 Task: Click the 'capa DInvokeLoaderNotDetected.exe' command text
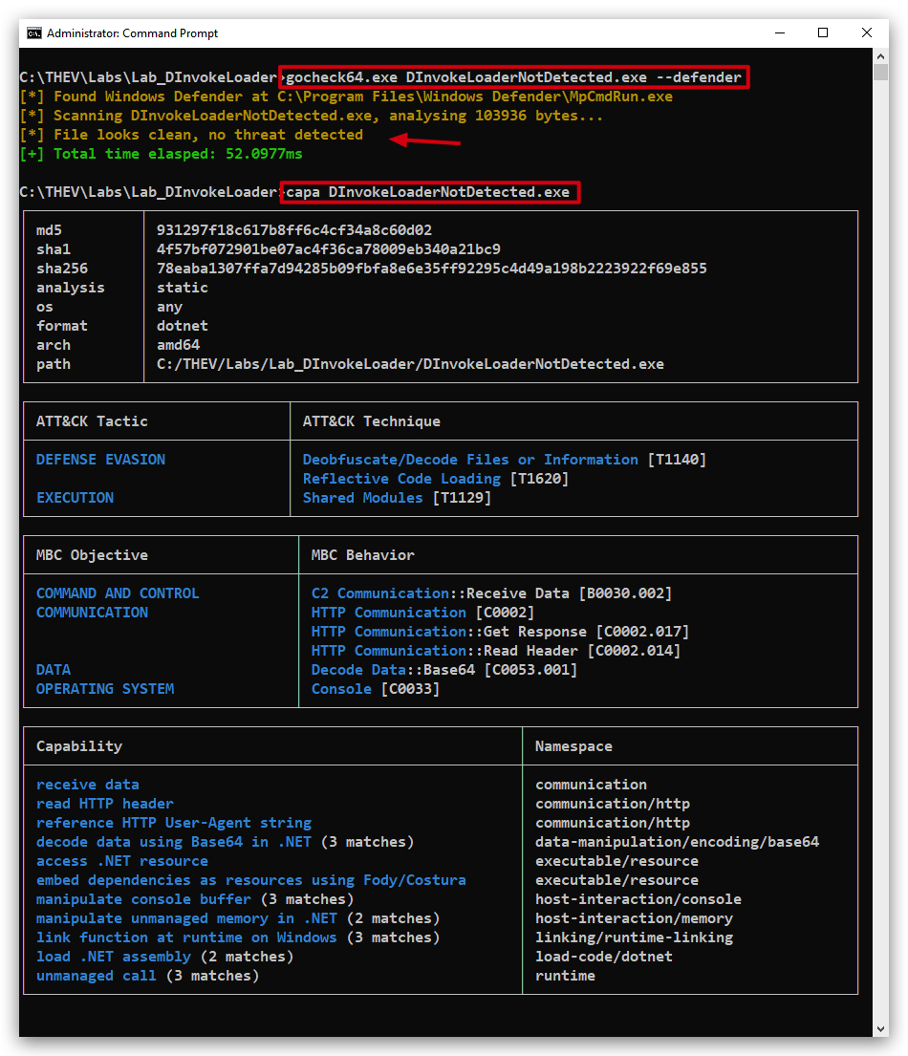(428, 192)
